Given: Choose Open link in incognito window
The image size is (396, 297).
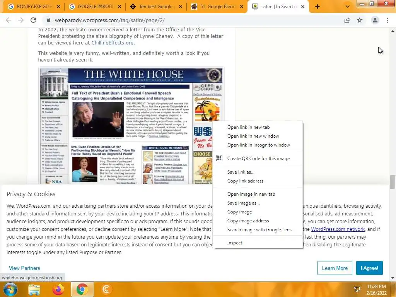Looking at the screenshot, I should [x=258, y=145].
